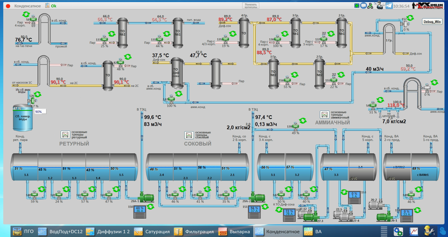The width and height of the screenshot is (448, 237).
Task: Open the gears settings icon in bottom bar
Action: (398, 231)
